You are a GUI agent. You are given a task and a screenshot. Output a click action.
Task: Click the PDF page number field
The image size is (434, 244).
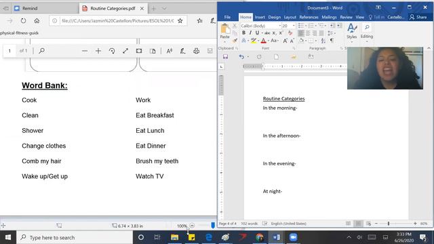pyautogui.click(x=9, y=51)
